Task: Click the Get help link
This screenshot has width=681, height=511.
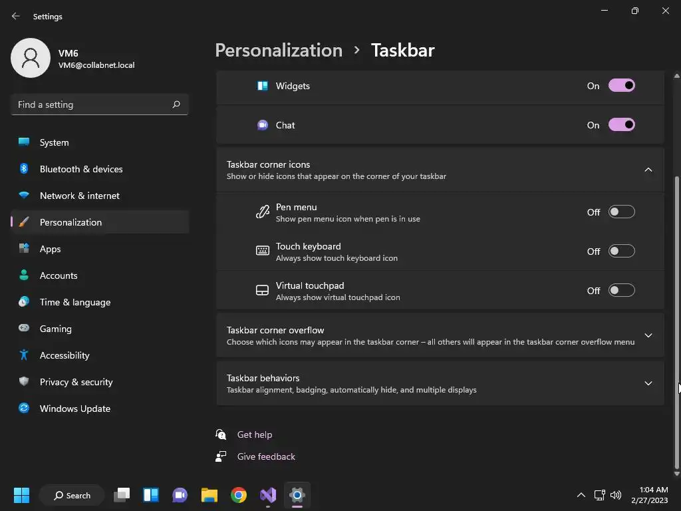Action: pos(255,434)
